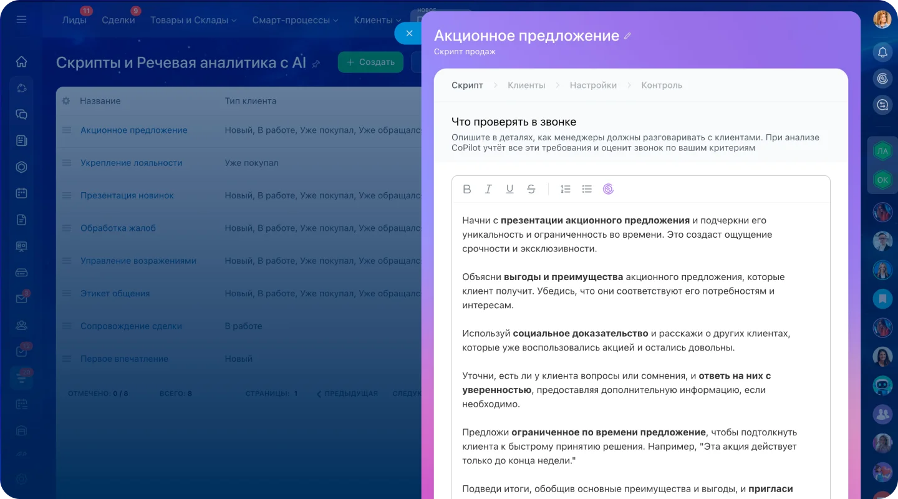Open the 'Укрепление лояльности' script
Viewport: 898px width, 499px height.
point(132,163)
